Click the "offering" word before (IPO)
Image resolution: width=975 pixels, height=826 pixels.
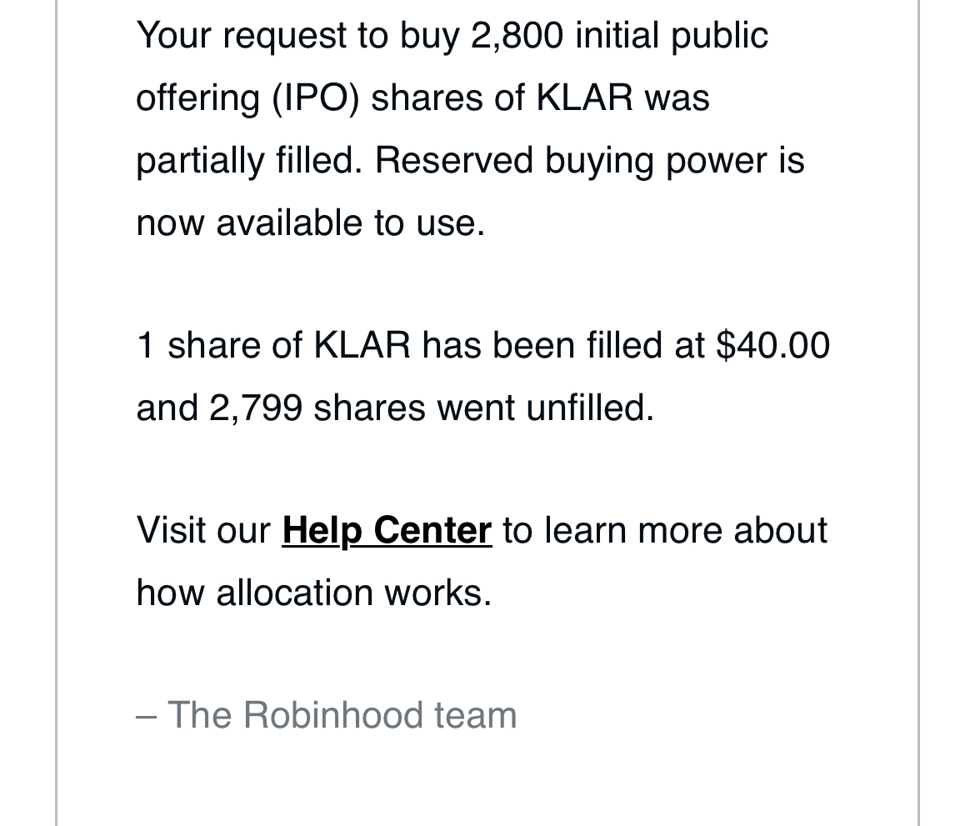197,99
